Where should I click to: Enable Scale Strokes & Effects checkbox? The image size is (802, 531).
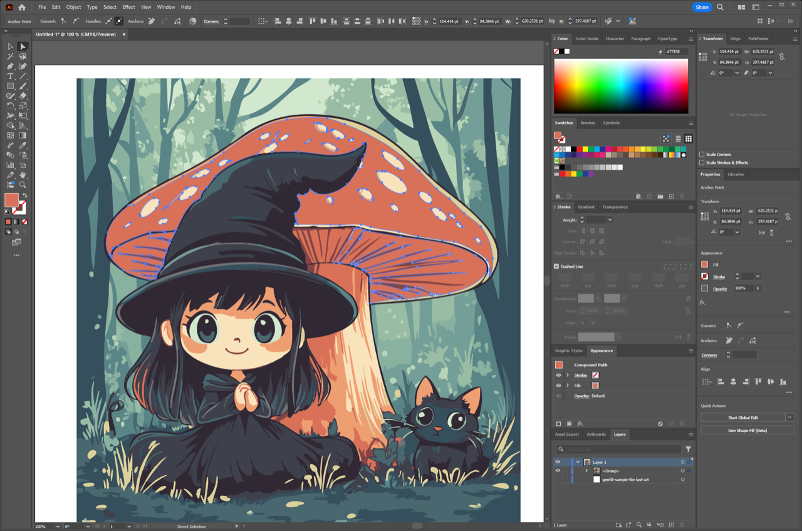tap(702, 162)
